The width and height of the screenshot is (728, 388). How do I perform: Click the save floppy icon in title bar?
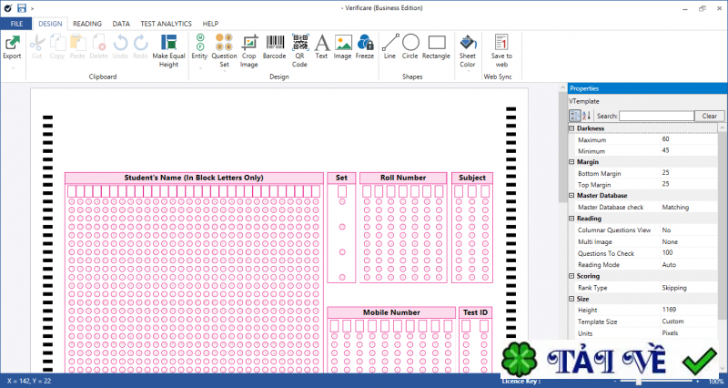coord(22,8)
